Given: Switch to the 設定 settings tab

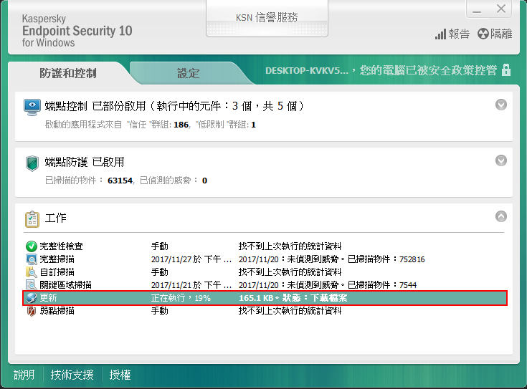Looking at the screenshot, I should [x=188, y=73].
